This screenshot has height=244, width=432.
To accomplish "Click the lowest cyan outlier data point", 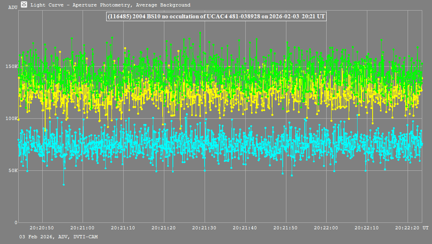I will [63, 185].
